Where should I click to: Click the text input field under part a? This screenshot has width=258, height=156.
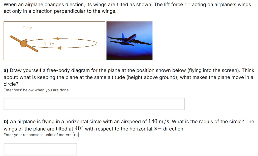pos(94,104)
